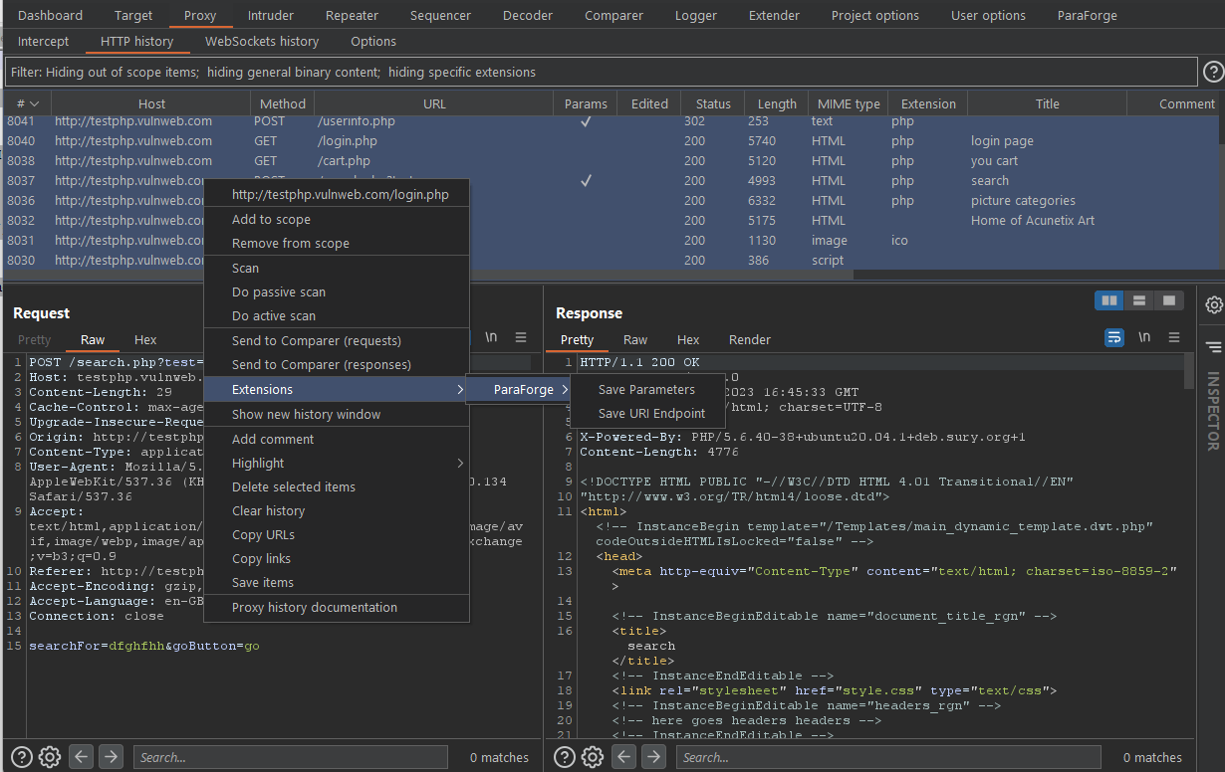Screen dimensions: 1225x772
Task: Click the filter bar to edit filters
Action: point(598,72)
